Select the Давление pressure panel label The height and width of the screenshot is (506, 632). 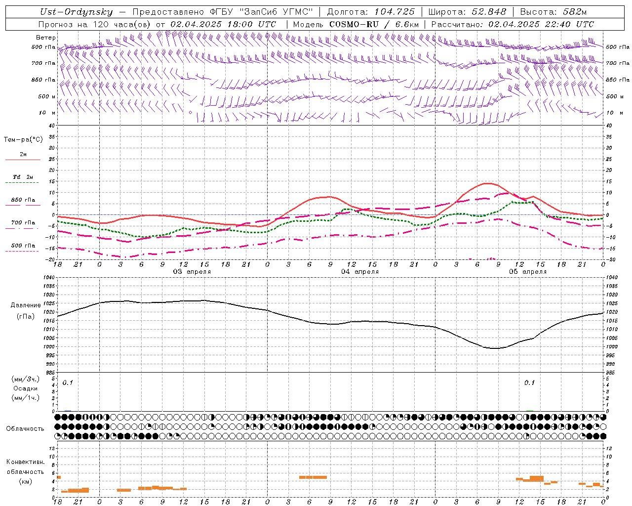coord(26,305)
